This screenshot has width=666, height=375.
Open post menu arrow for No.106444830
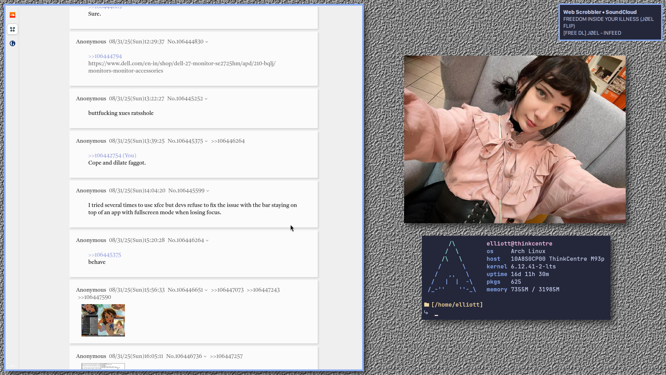point(207,42)
